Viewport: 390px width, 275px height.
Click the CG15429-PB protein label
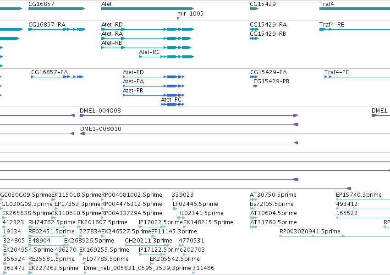point(271,81)
